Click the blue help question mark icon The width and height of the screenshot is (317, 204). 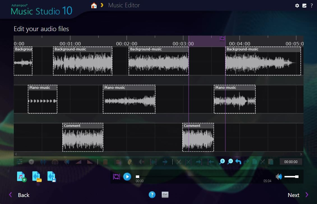pos(152,195)
